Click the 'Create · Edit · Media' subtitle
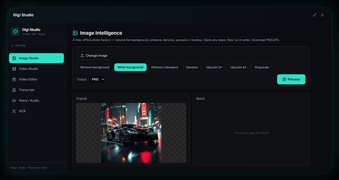Viewport: 339px width, 180px height. (x=34, y=34)
